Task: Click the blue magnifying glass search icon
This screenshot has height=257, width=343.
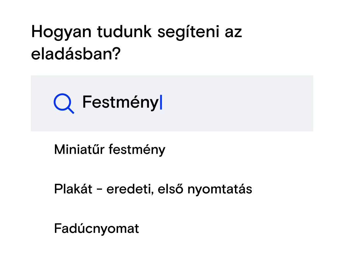Action: (64, 103)
